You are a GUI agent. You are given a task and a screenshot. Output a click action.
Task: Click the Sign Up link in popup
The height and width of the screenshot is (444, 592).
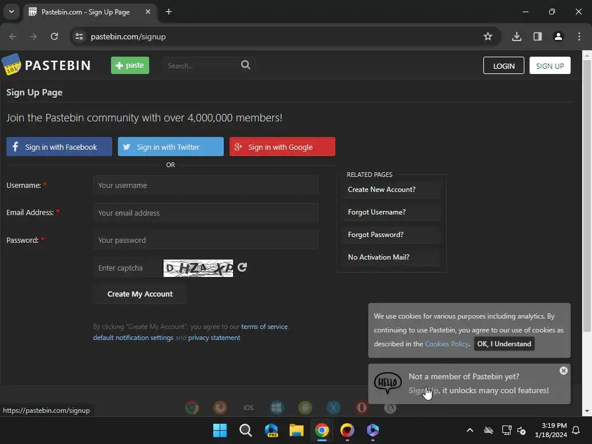424,390
